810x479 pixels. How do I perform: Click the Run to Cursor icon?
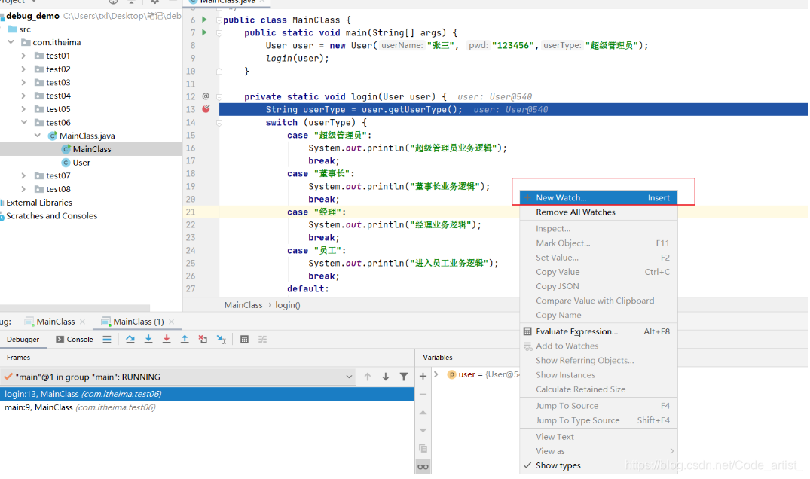[x=221, y=339]
